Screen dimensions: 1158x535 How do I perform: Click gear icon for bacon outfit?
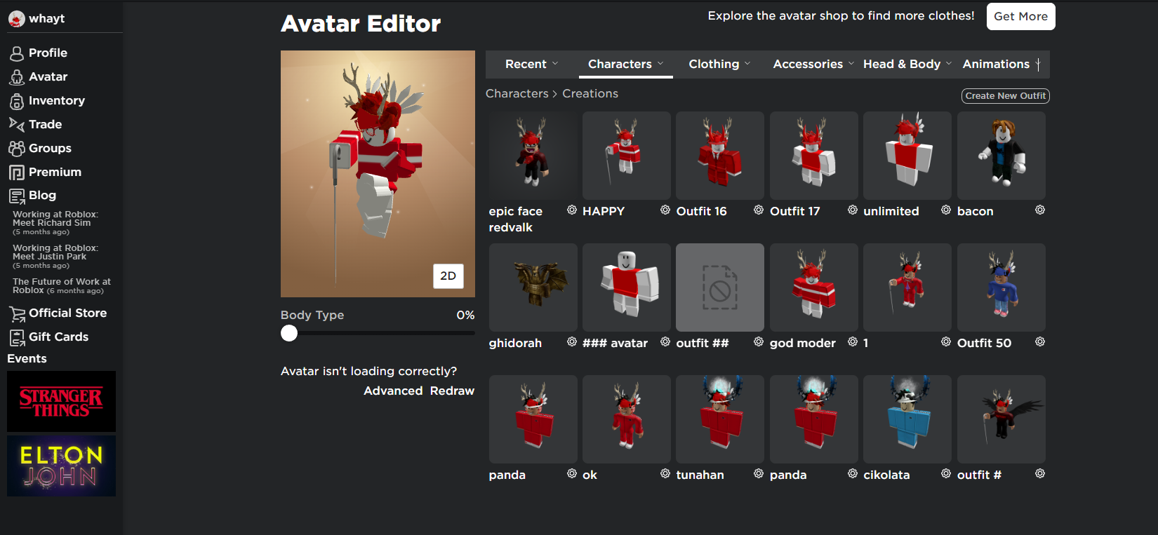click(x=1039, y=210)
